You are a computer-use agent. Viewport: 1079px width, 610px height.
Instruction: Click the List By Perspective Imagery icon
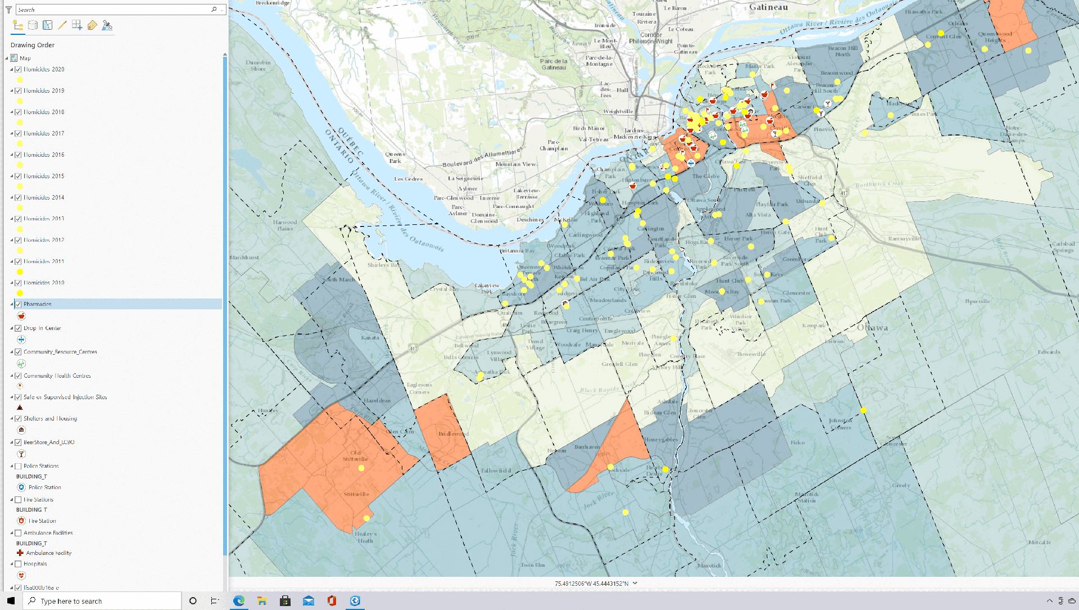click(x=107, y=25)
